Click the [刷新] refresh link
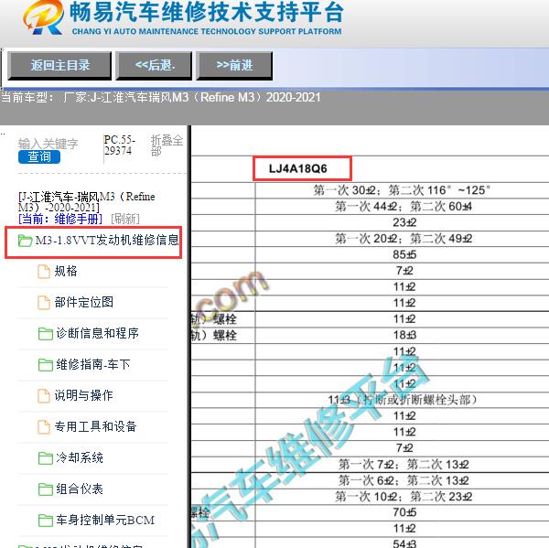The width and height of the screenshot is (549, 548). coord(125,220)
